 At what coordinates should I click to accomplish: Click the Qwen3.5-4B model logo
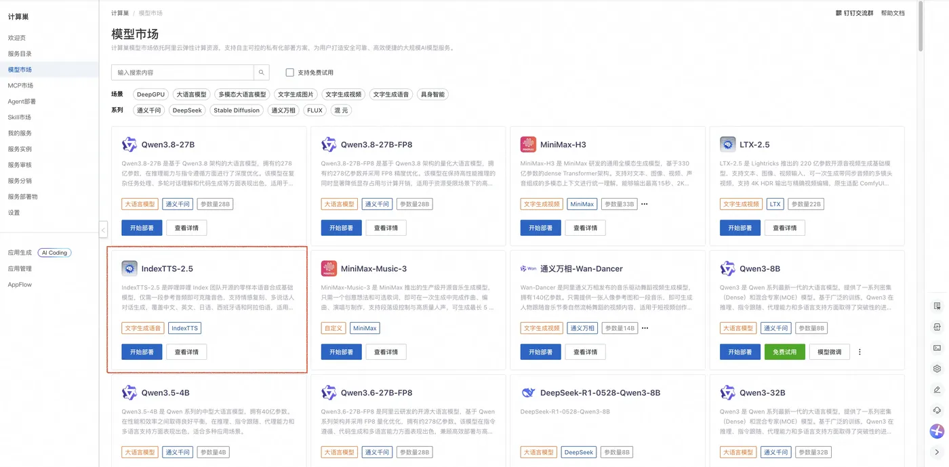click(x=129, y=392)
